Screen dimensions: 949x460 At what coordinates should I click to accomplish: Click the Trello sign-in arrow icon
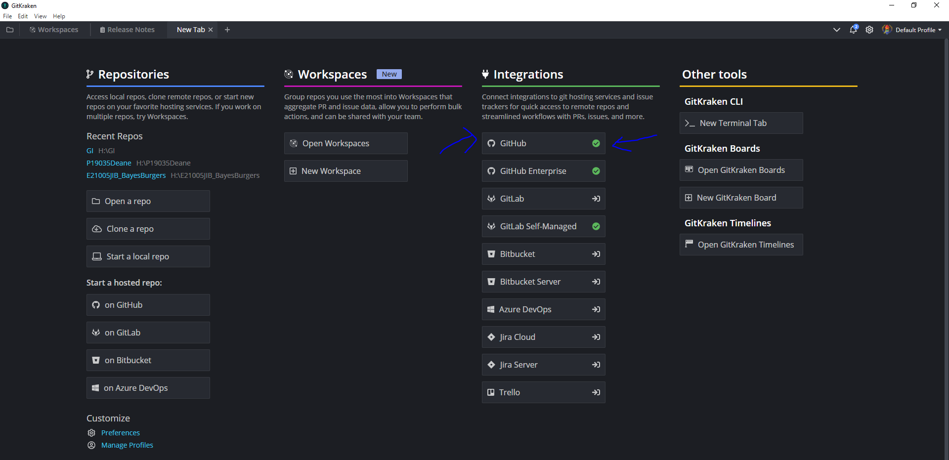pos(596,392)
